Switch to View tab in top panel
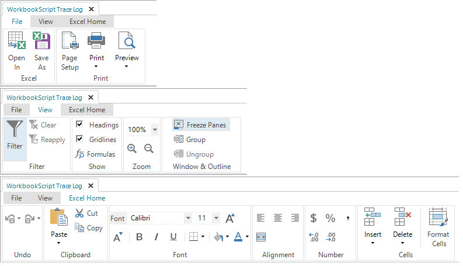Image resolution: width=463 pixels, height=266 pixels. point(46,22)
